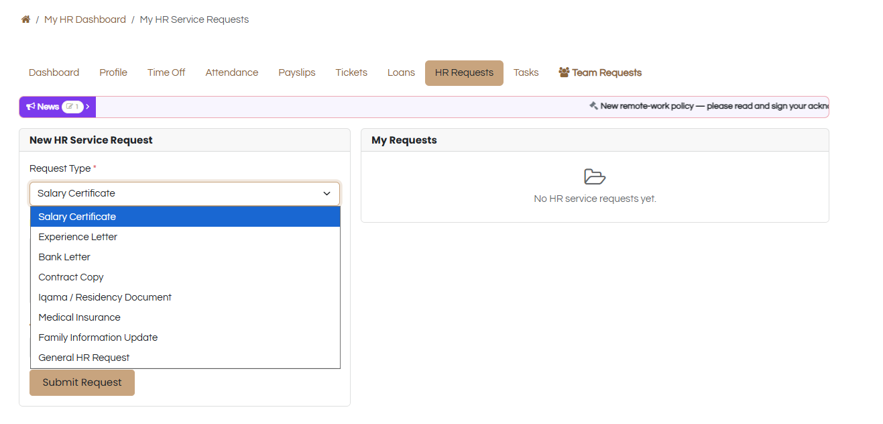Choose Iqama / Residency Document option

185,297
